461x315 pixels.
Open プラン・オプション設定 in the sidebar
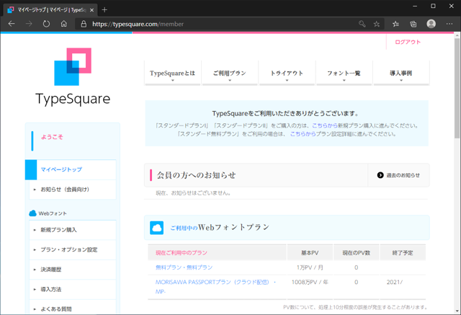pyautogui.click(x=73, y=249)
